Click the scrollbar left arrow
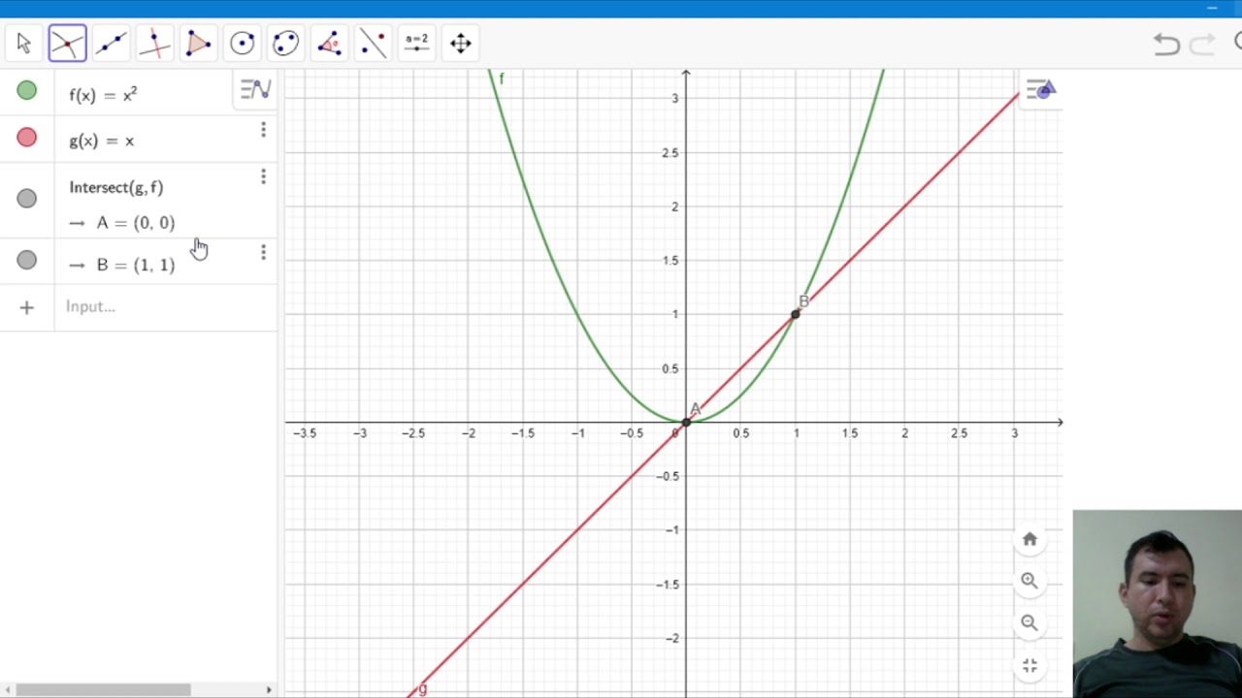Viewport: 1242px width, 698px height. pyautogui.click(x=7, y=690)
